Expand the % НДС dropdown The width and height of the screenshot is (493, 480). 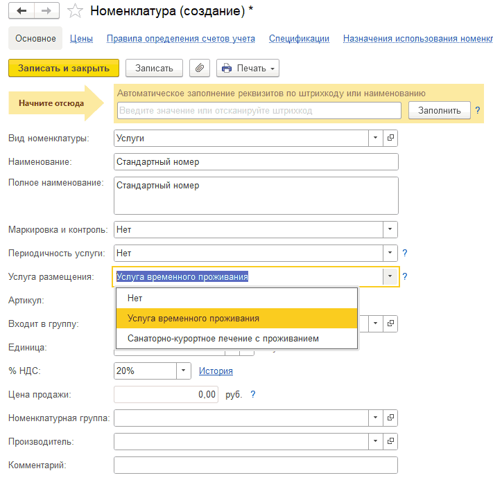[183, 371]
